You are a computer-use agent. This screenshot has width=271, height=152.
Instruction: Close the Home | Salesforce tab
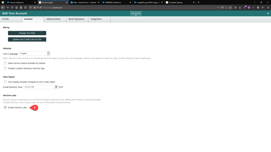click(x=35, y=2)
